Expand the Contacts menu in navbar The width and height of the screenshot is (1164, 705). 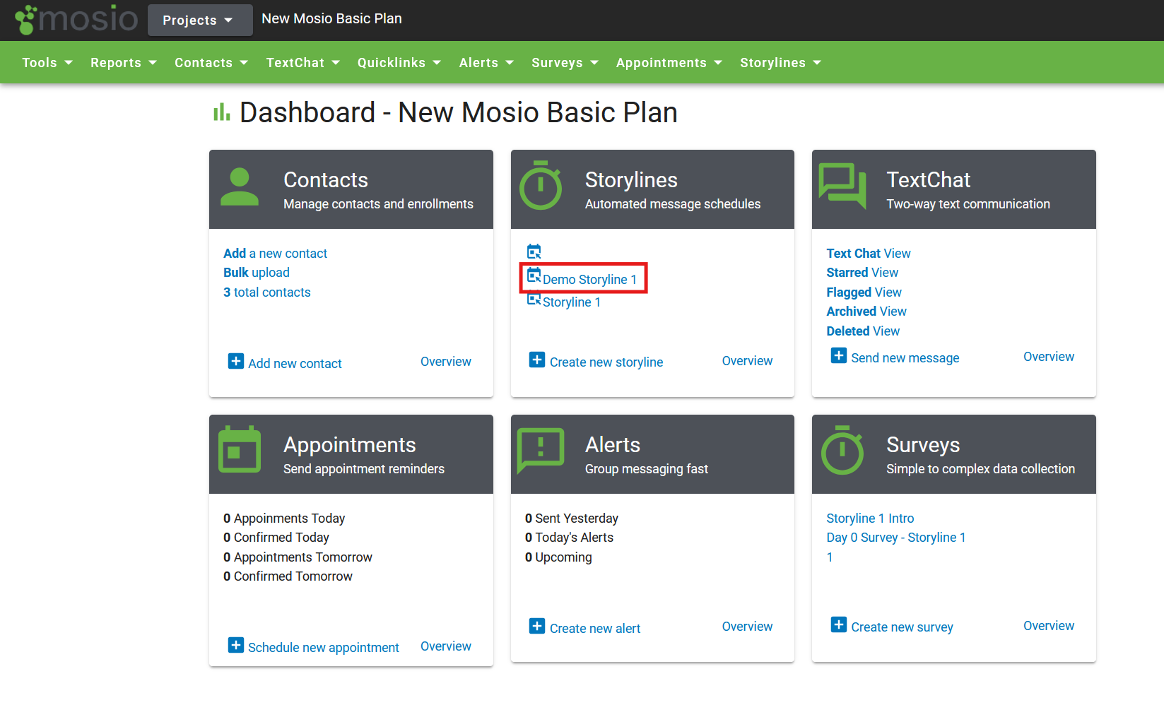coord(211,63)
